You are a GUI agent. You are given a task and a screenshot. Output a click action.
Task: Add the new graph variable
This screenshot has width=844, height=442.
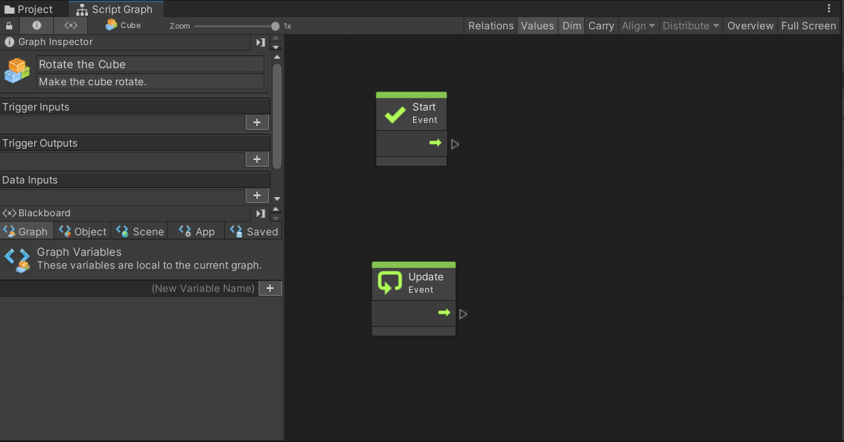click(x=270, y=289)
